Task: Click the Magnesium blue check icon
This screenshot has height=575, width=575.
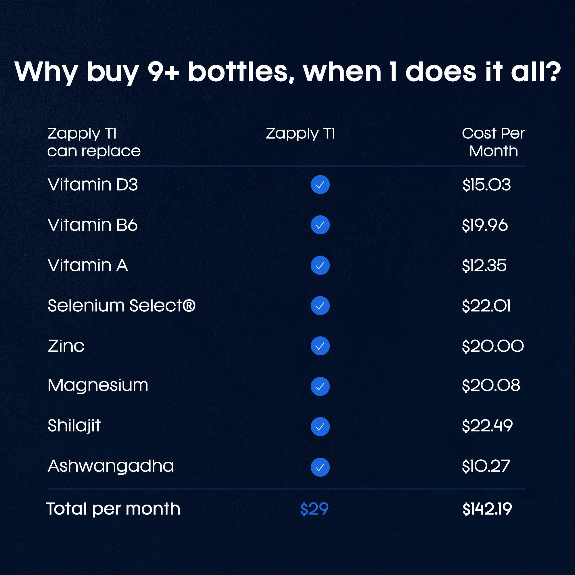Action: pos(320,386)
